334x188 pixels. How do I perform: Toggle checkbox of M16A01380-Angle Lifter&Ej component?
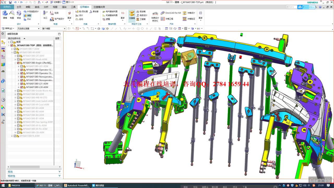click(18, 63)
